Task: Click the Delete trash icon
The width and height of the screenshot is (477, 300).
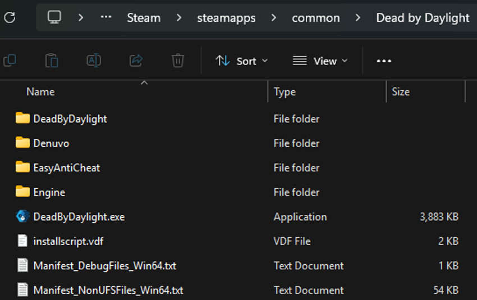Action: point(178,60)
